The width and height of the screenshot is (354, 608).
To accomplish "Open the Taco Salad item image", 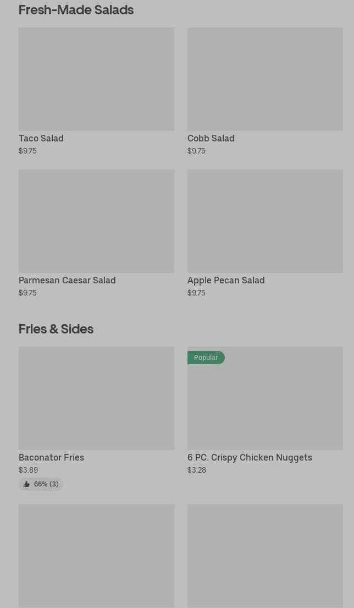I will pyautogui.click(x=96, y=79).
